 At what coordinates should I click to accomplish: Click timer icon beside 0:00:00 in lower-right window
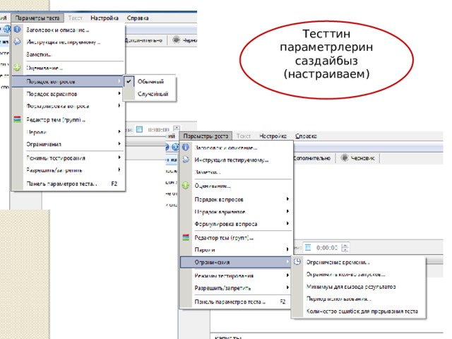308,247
